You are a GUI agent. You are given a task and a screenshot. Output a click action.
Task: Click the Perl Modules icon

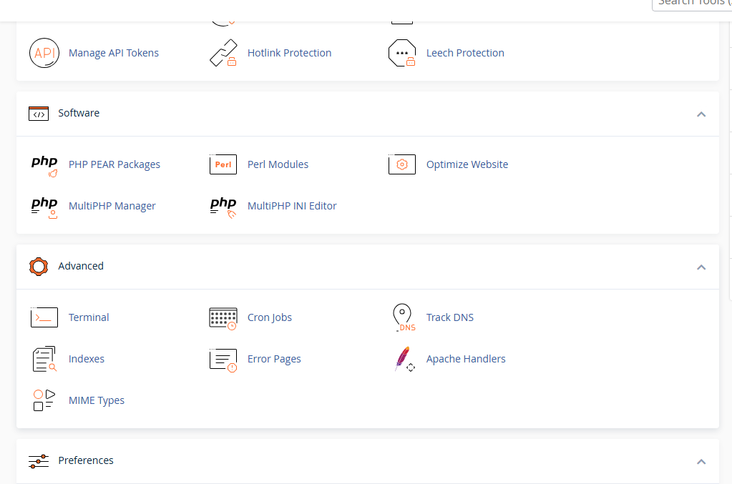pyautogui.click(x=223, y=164)
